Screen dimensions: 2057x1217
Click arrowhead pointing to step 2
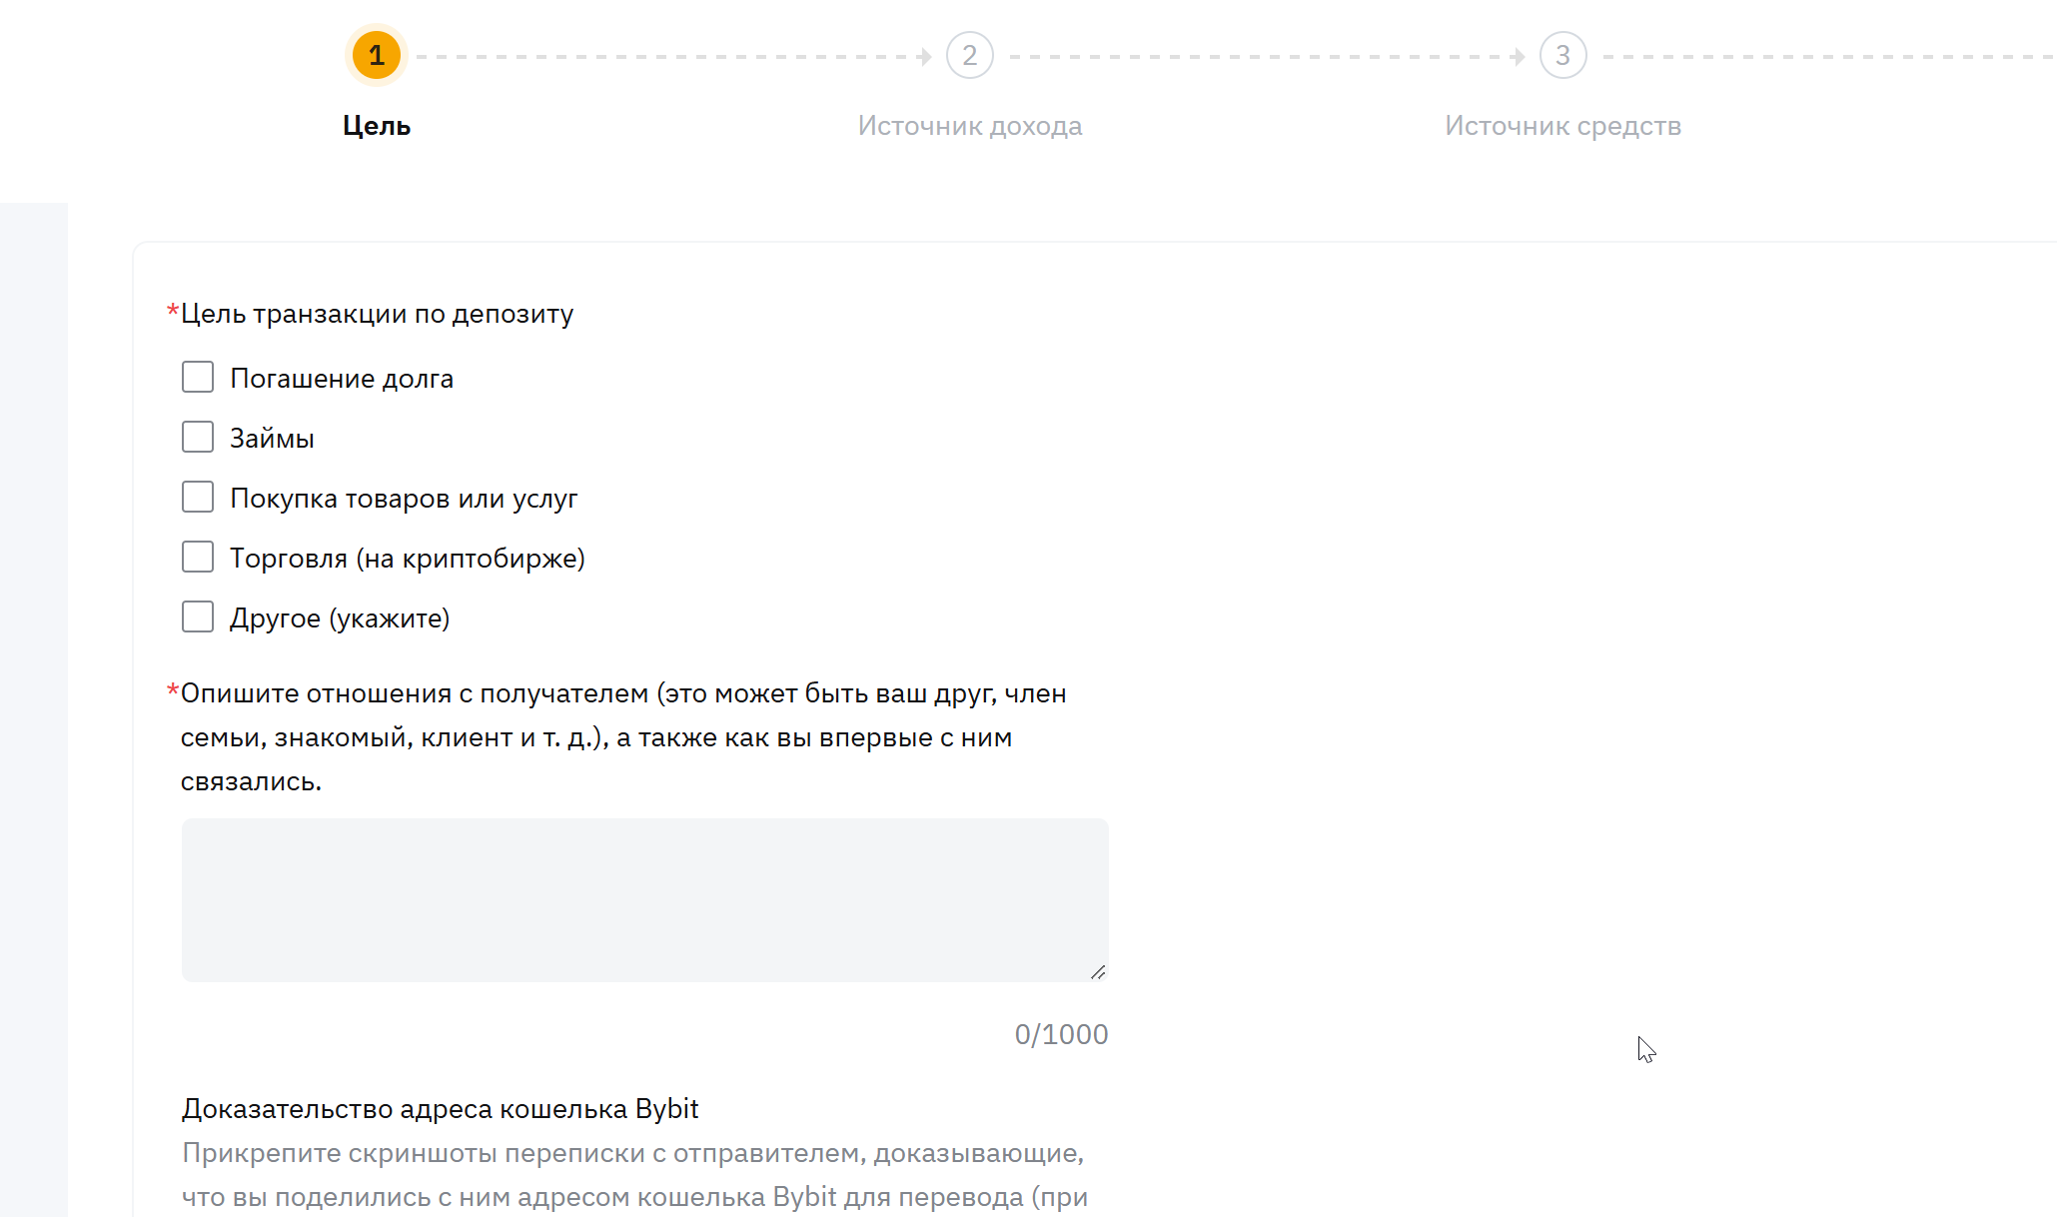click(925, 57)
